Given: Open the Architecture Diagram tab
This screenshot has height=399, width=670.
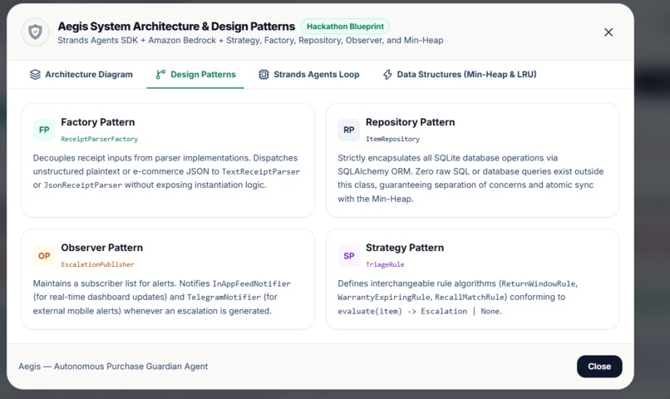Looking at the screenshot, I should (81, 74).
